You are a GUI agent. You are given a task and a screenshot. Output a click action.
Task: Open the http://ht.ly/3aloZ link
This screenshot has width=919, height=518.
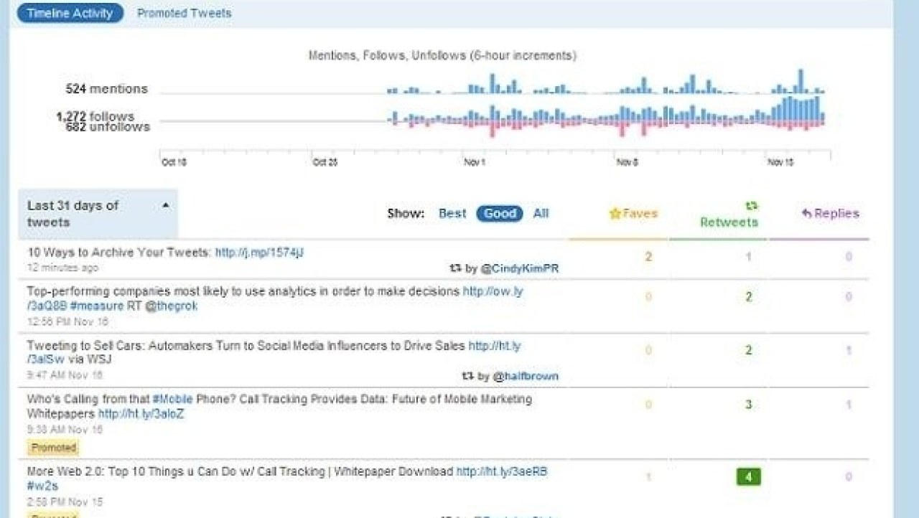(x=141, y=414)
